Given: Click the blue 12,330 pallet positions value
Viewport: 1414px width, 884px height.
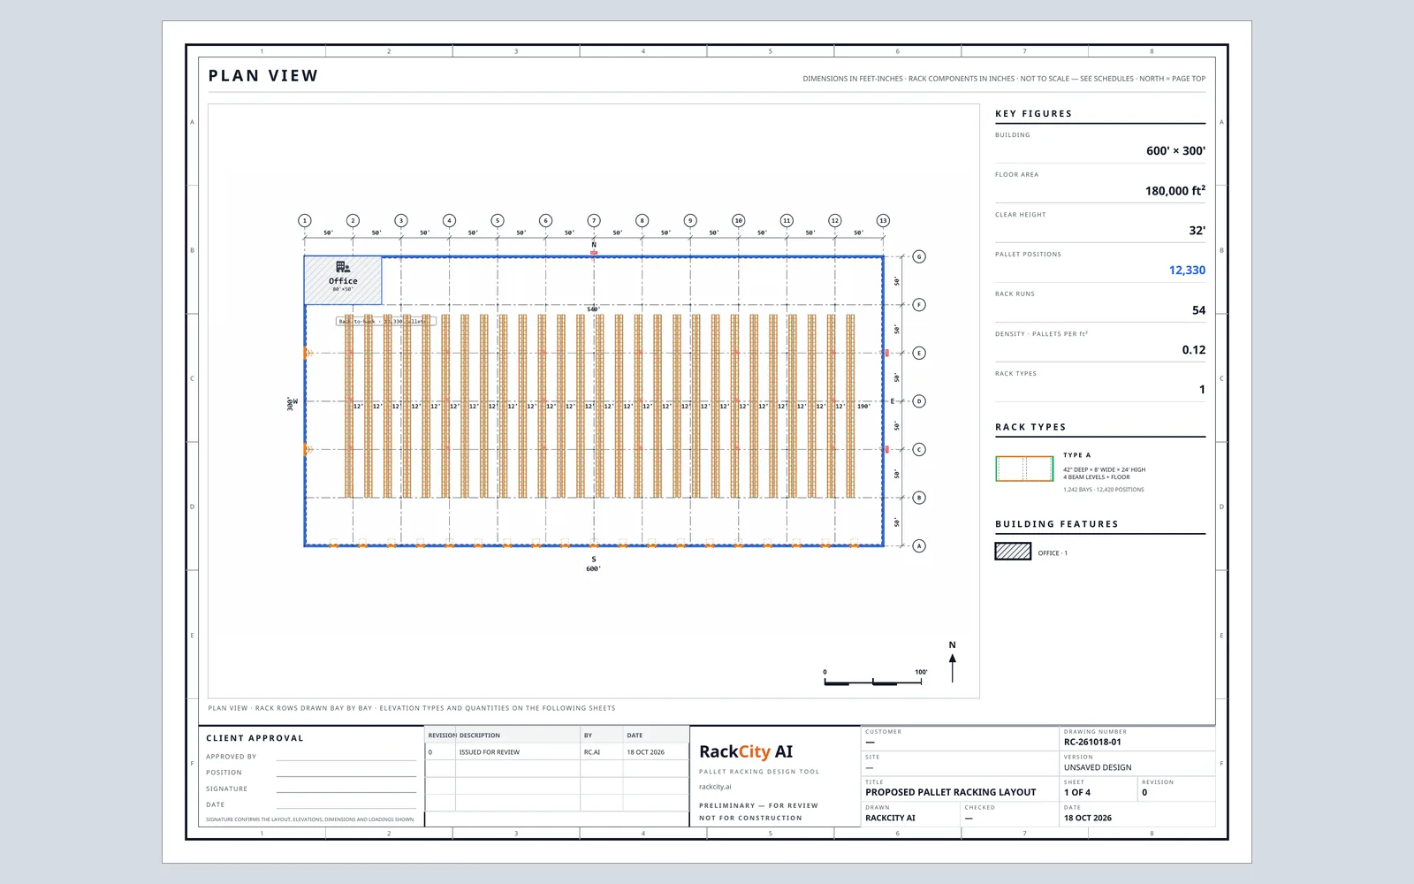Looking at the screenshot, I should point(1187,271).
